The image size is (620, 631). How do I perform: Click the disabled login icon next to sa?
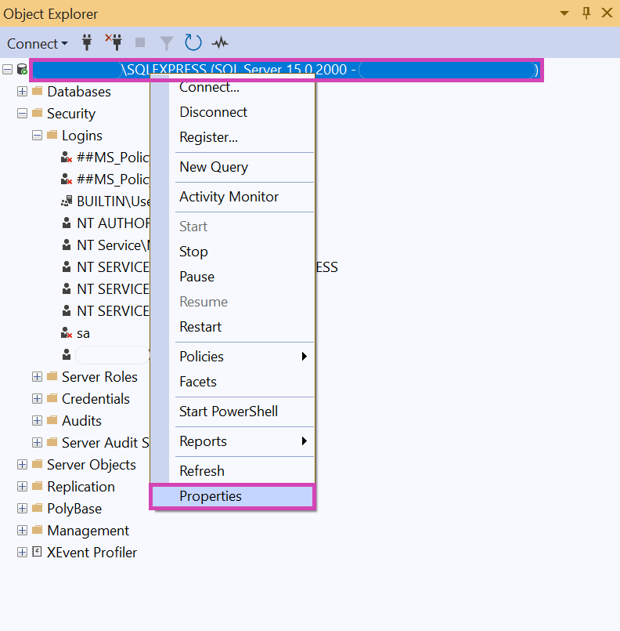pos(67,333)
